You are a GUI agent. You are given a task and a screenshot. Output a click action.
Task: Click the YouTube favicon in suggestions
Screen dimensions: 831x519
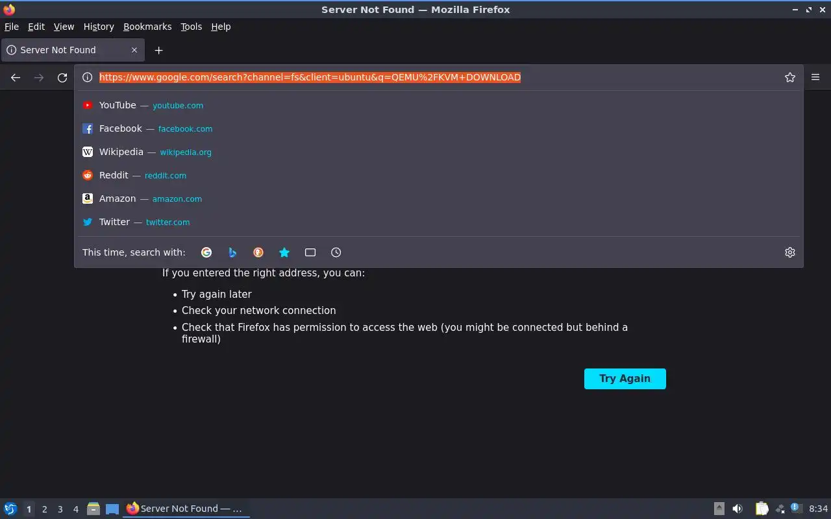point(88,105)
